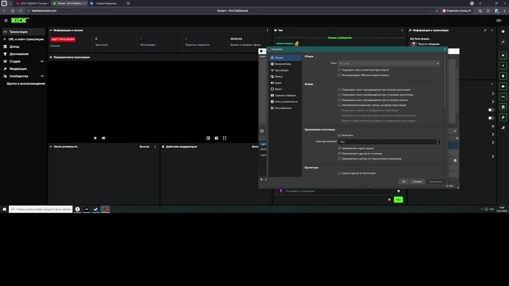Switch to 'Видео' settings tab
Viewport: 509px width, 286px height.
285,89
